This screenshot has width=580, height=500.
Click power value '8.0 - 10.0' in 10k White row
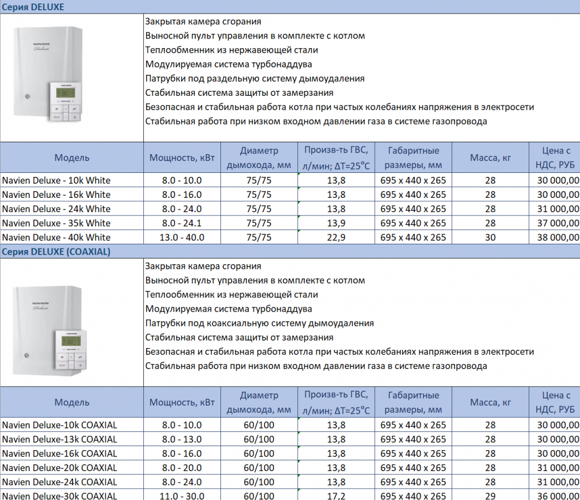[182, 180]
